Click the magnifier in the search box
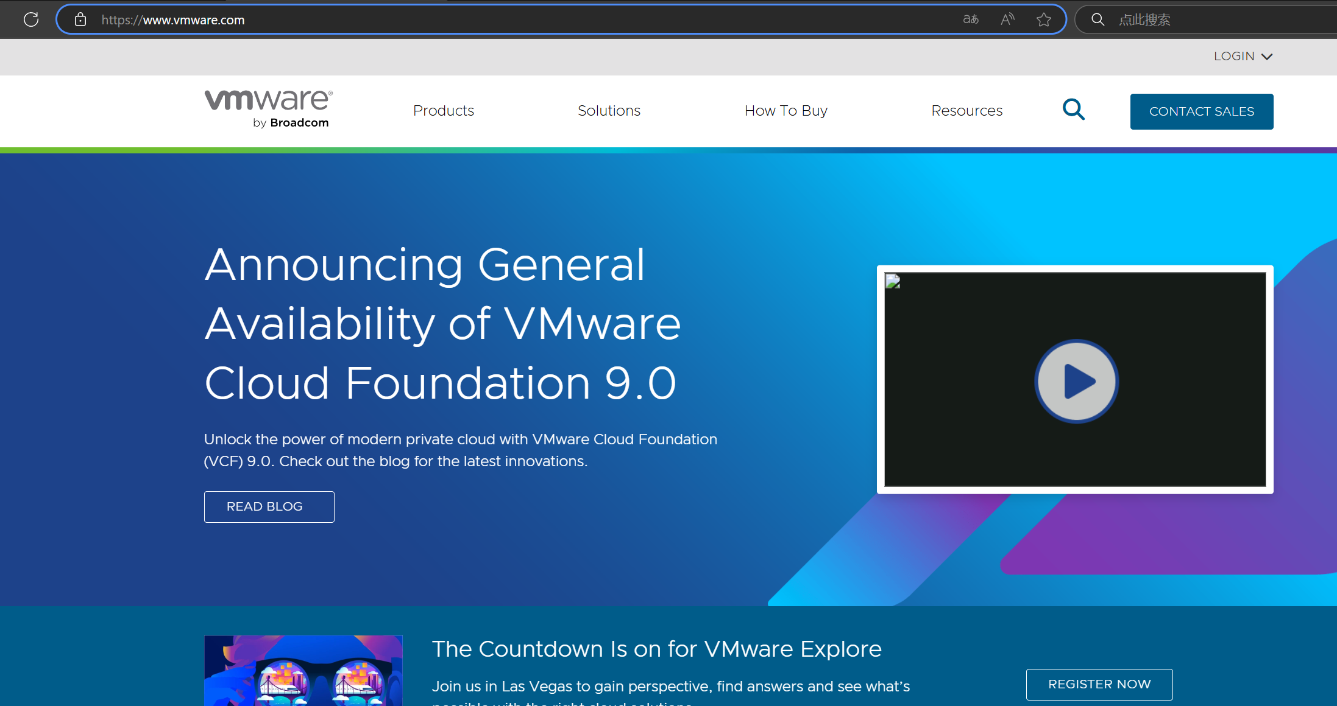This screenshot has width=1337, height=706. point(1098,19)
